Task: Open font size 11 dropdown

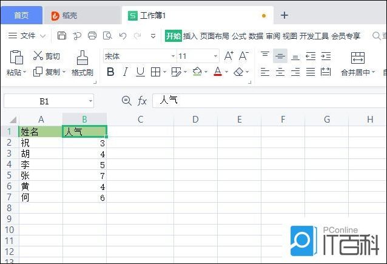Action: point(215,56)
